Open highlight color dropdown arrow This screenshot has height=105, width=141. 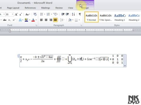pyautogui.click(x=30, y=20)
